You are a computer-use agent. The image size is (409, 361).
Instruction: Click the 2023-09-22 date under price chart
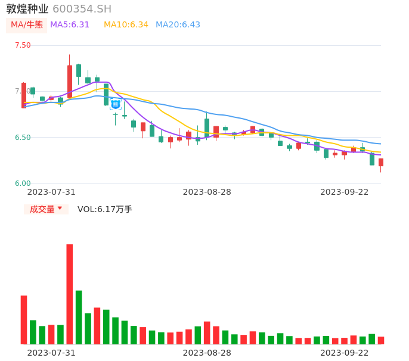[345, 192]
